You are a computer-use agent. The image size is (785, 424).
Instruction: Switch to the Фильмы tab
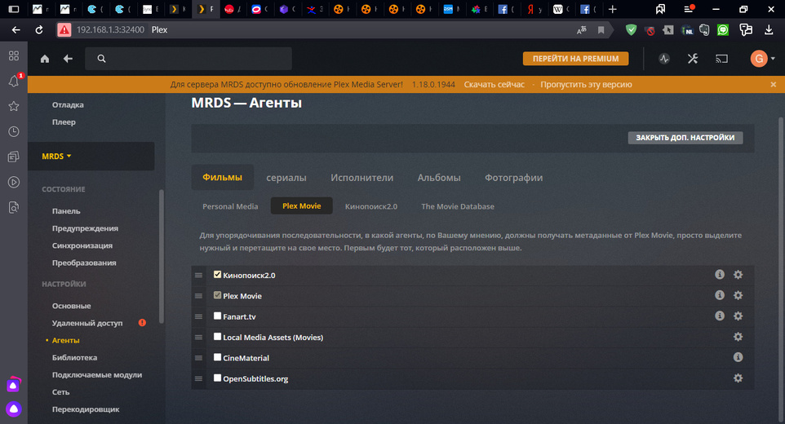tap(222, 178)
